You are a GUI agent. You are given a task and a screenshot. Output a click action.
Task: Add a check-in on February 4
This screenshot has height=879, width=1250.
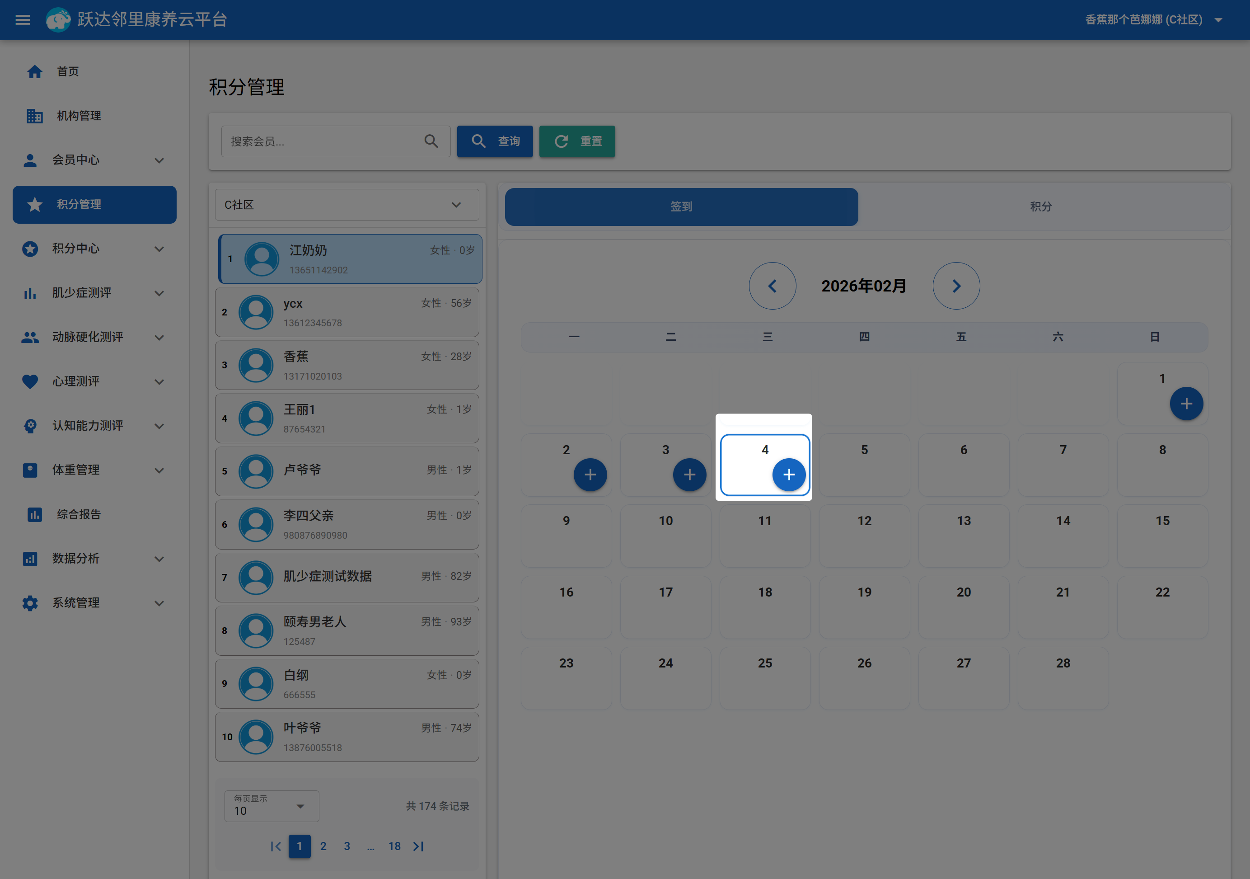(789, 475)
